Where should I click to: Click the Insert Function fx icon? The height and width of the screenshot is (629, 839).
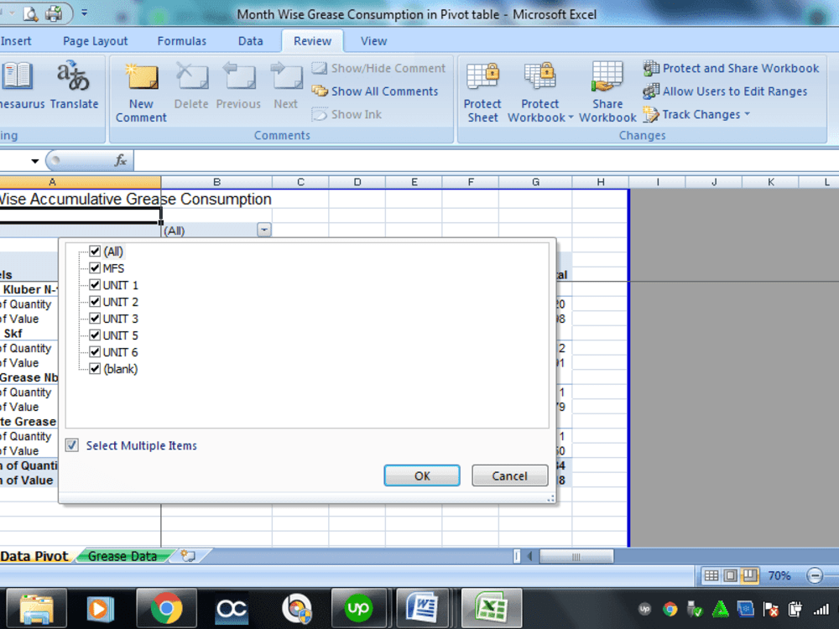[x=120, y=160]
